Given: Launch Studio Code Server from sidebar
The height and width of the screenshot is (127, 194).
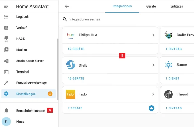Looking at the screenshot, I should pos(30,61).
